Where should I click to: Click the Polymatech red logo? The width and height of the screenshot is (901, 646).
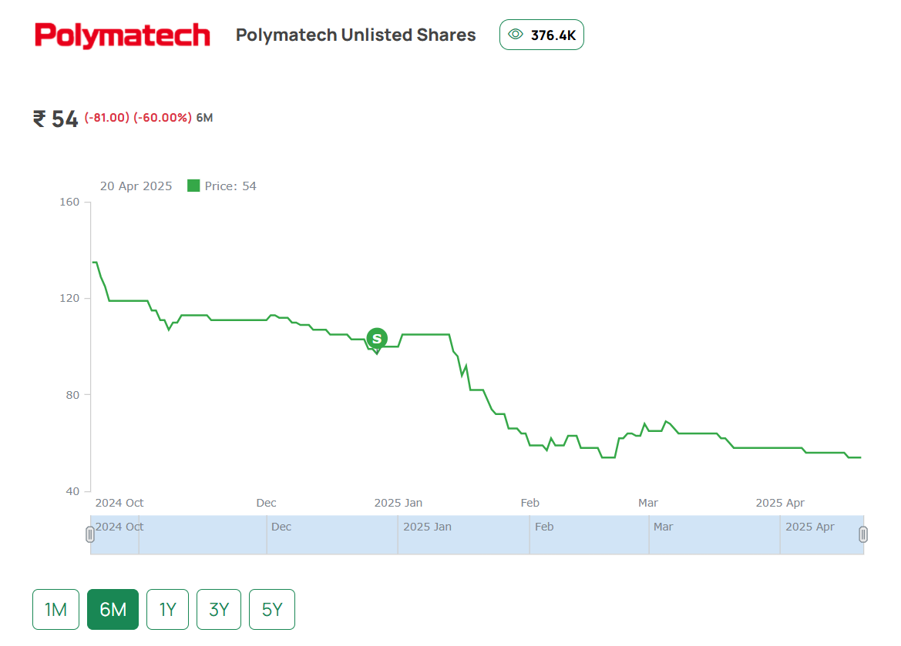[x=123, y=35]
